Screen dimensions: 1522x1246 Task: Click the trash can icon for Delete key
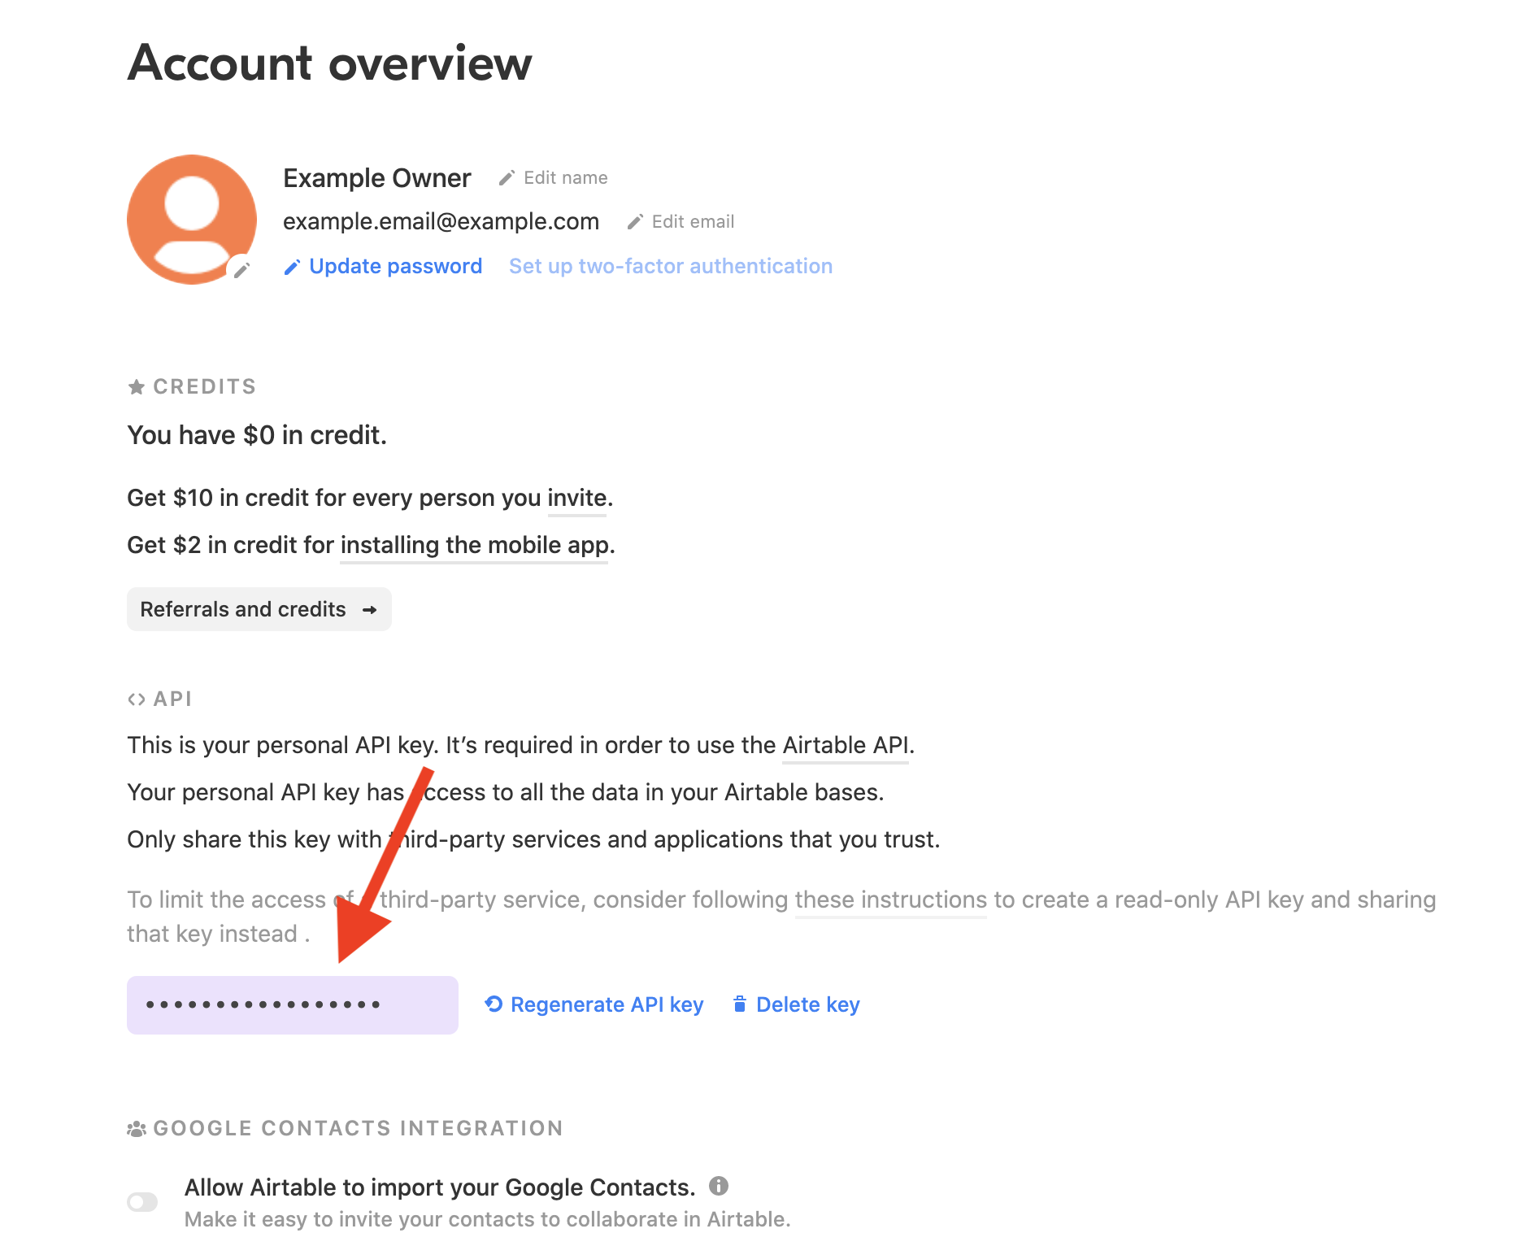click(739, 1004)
